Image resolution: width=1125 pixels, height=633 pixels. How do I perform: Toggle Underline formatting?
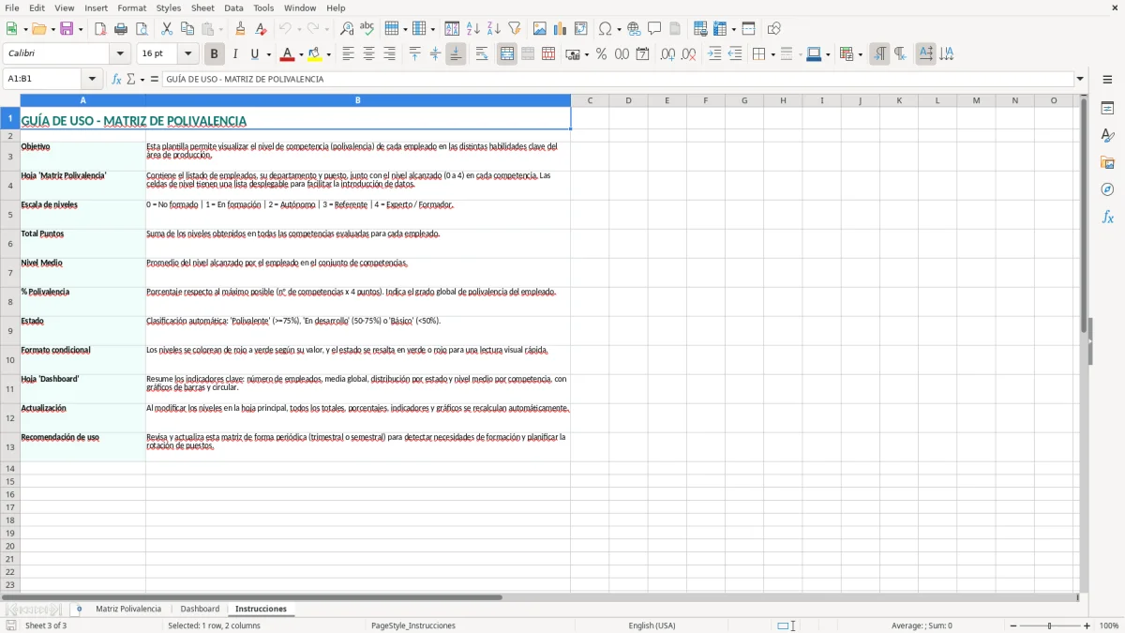255,54
